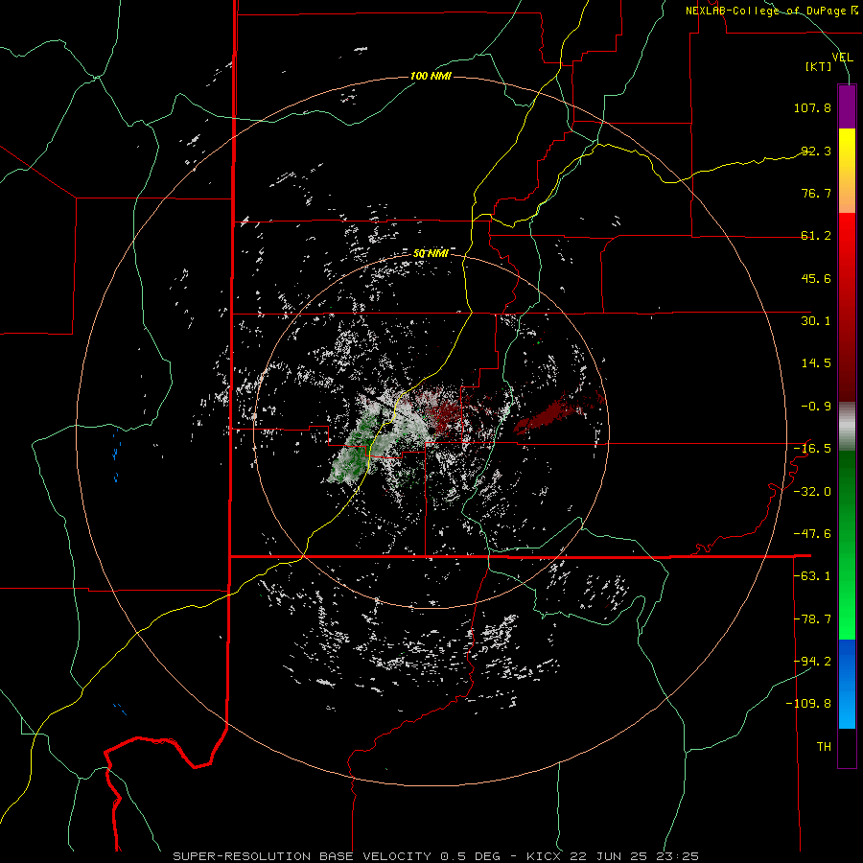The height and width of the screenshot is (863, 863).
Task: Select the 45.6 velocity scale value
Action: 816,278
